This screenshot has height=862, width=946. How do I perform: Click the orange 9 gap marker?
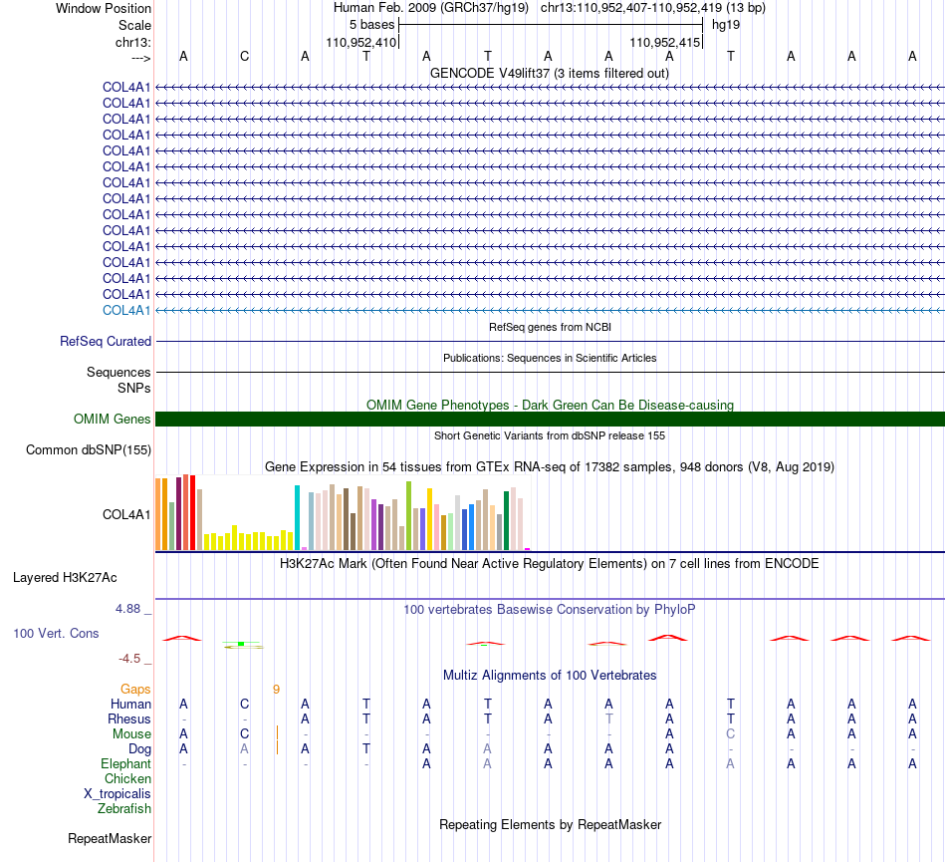276,690
